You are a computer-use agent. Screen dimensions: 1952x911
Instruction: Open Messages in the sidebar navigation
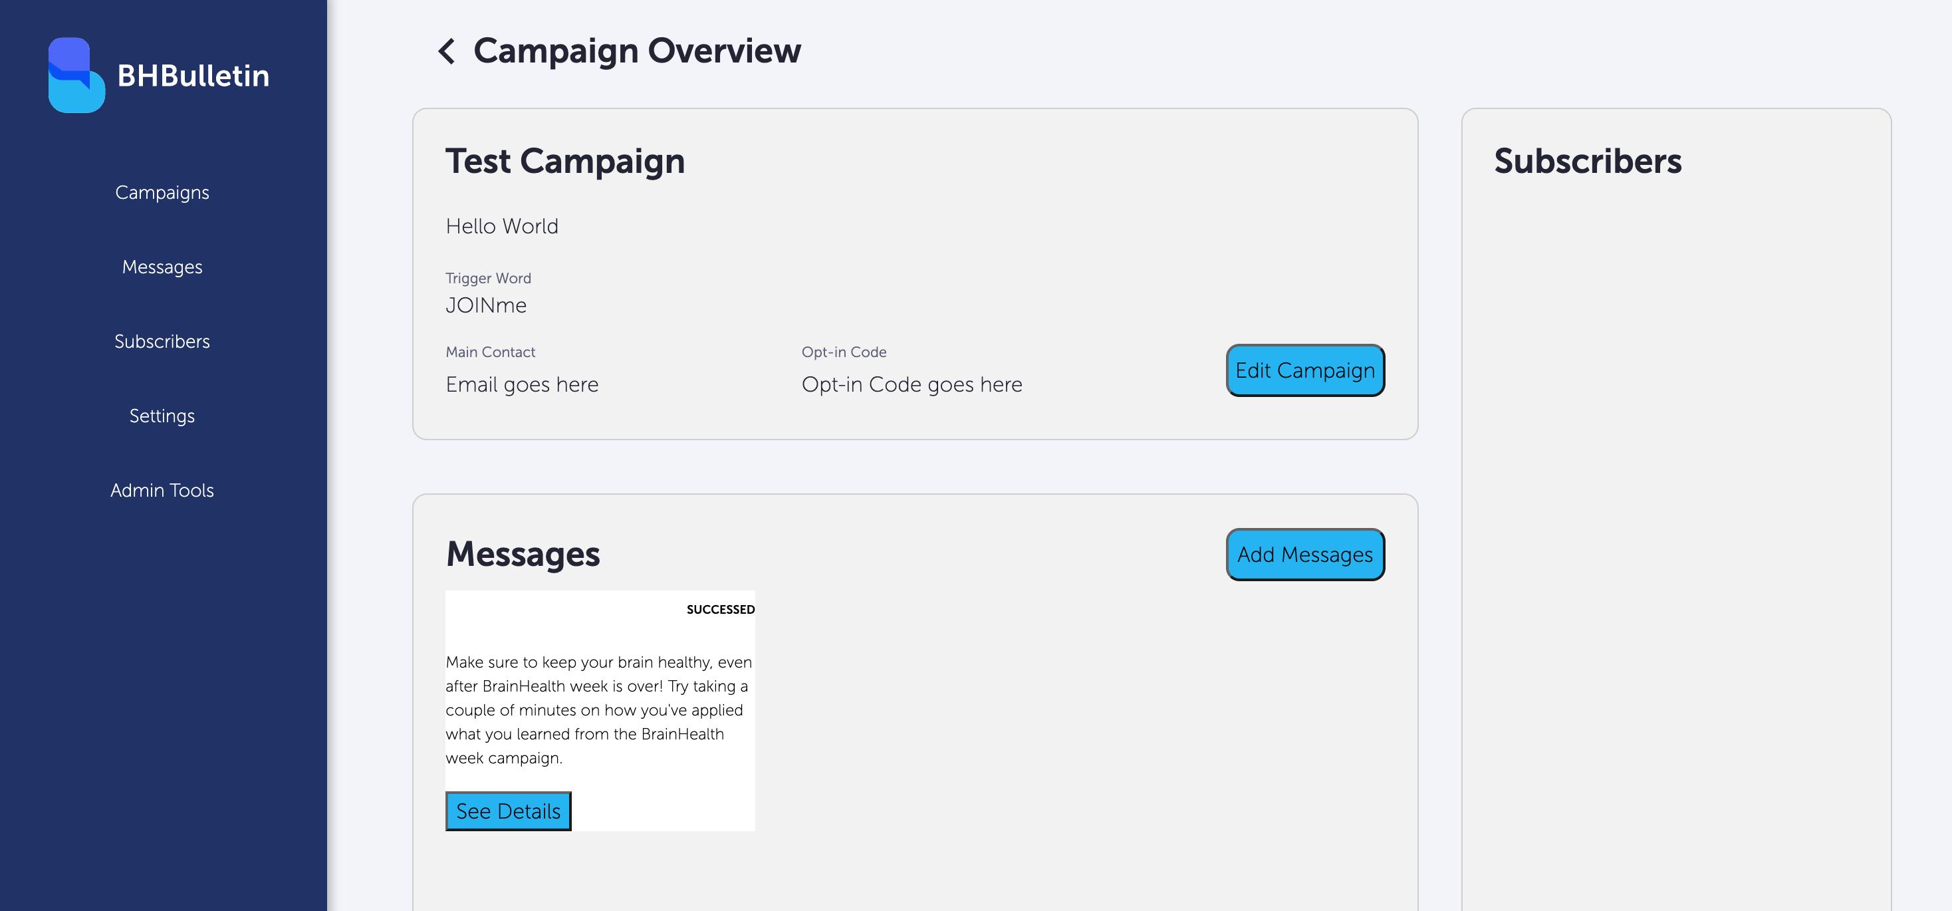pyautogui.click(x=162, y=267)
